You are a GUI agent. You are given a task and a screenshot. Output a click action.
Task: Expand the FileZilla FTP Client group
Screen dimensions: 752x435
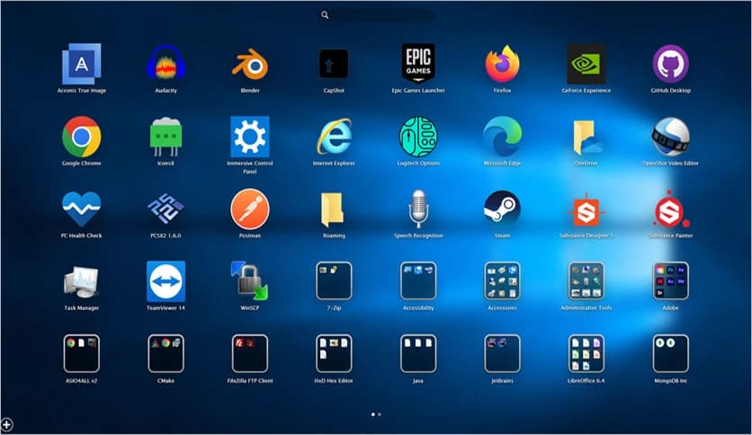point(250,353)
